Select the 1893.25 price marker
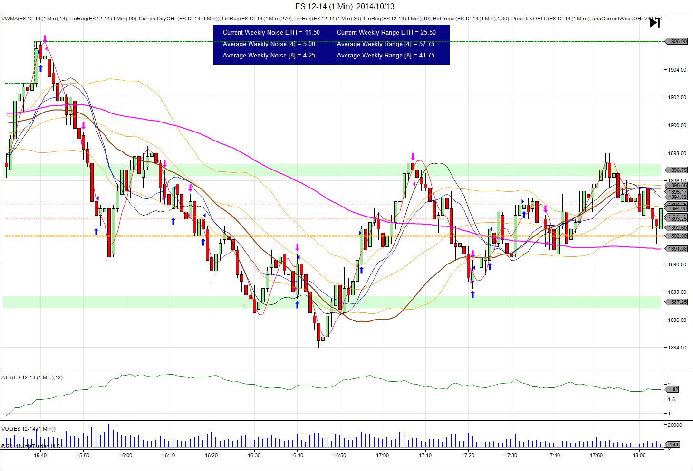 point(677,219)
